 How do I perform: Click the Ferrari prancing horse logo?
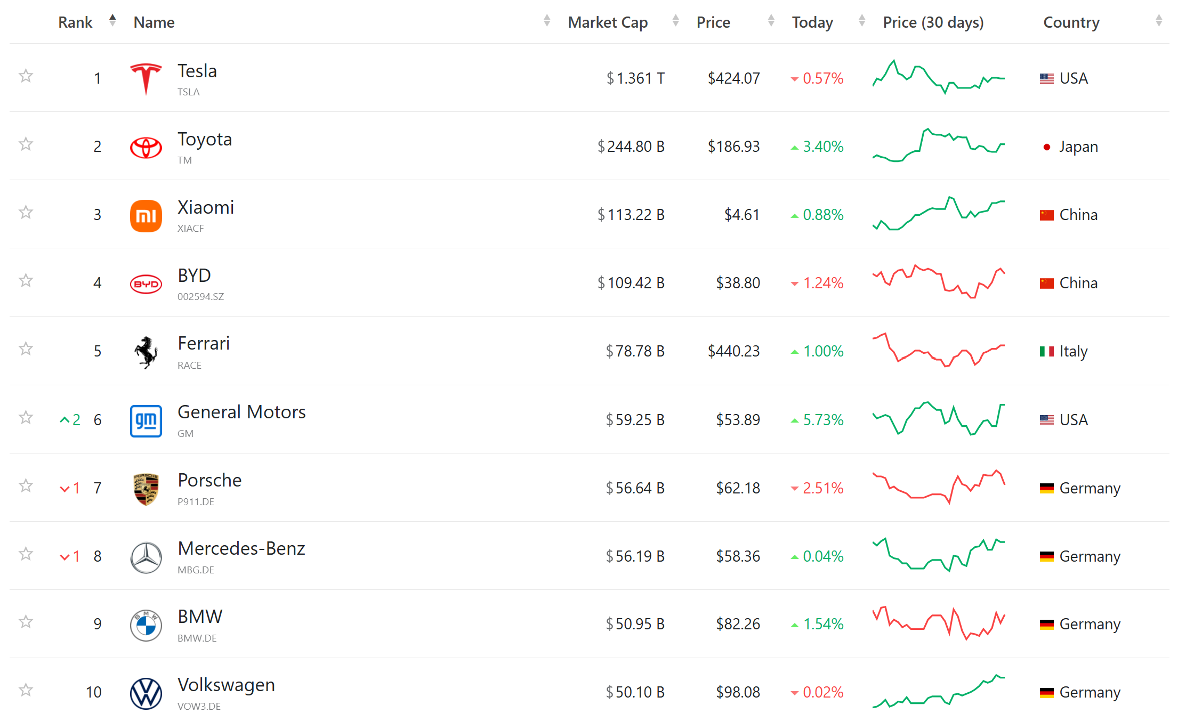(146, 352)
